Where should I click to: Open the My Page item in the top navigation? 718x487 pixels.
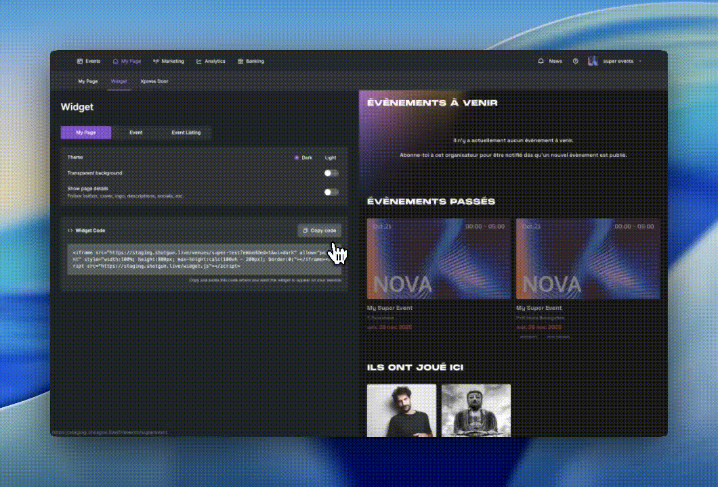127,62
